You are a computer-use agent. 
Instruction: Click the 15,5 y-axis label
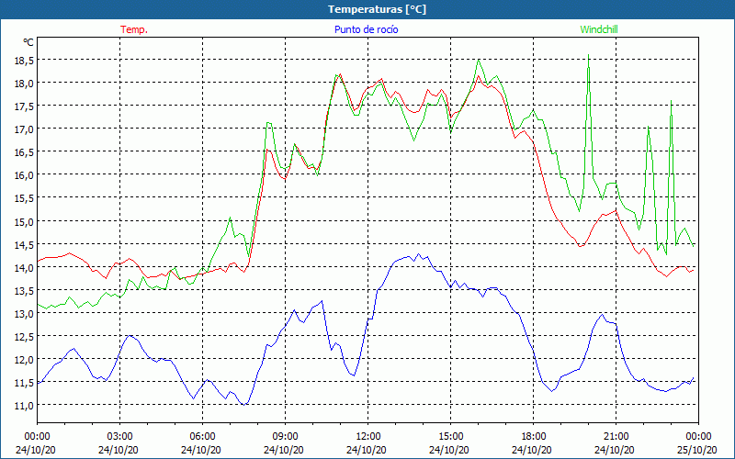(25, 198)
